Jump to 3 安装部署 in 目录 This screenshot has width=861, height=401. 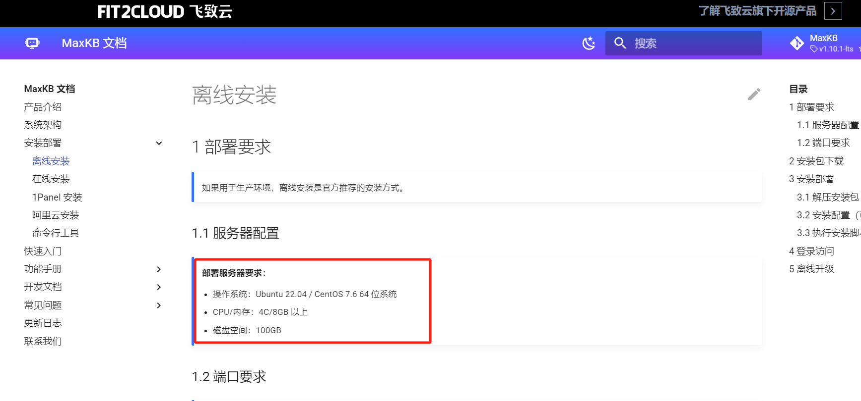point(811,179)
